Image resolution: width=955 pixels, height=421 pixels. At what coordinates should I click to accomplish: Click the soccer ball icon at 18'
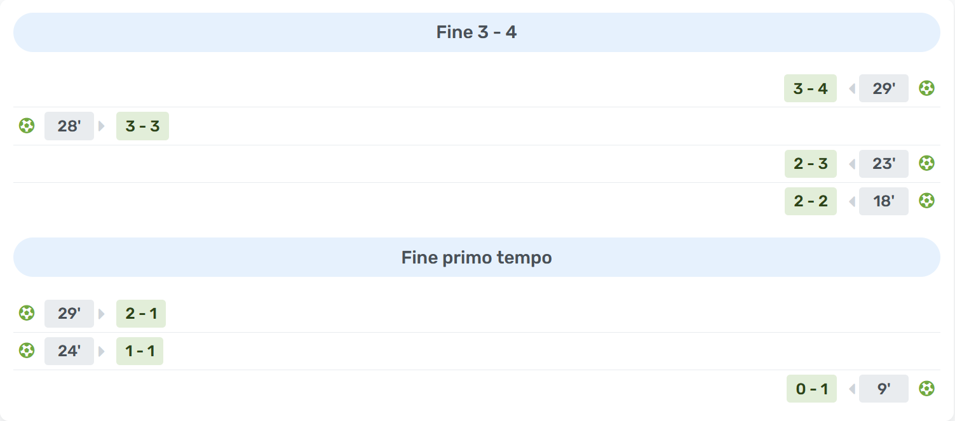tap(926, 201)
